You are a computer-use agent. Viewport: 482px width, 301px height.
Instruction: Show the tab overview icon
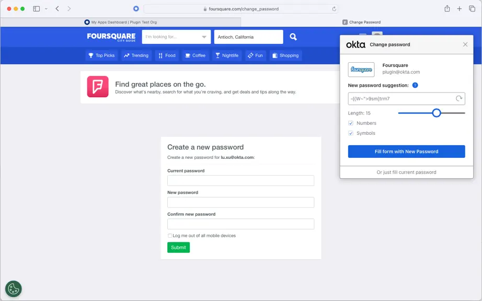coord(472,8)
